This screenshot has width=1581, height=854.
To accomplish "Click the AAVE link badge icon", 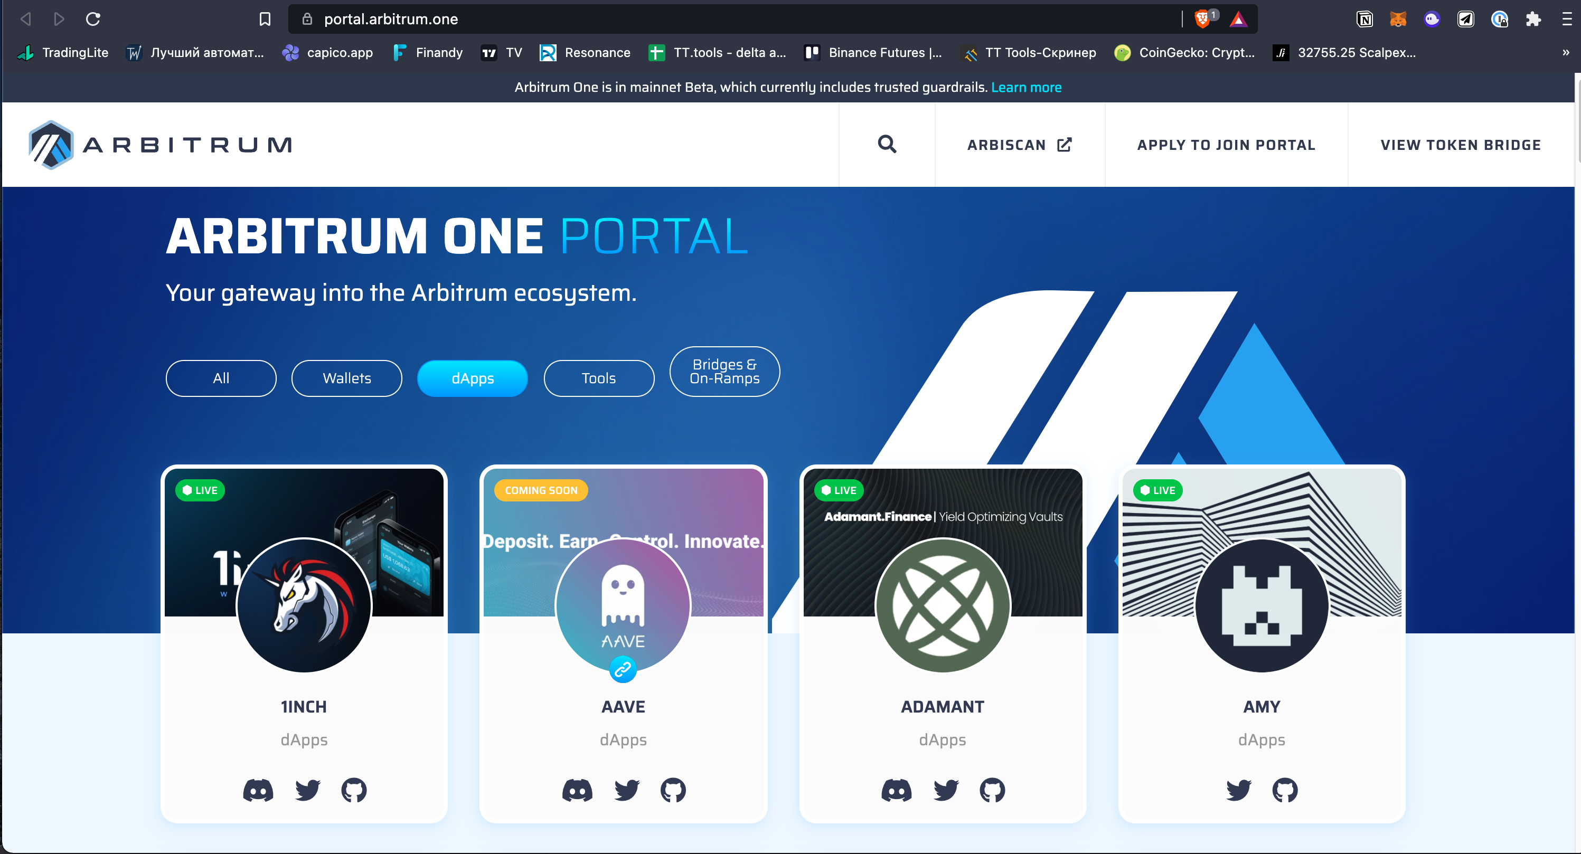I will [623, 669].
